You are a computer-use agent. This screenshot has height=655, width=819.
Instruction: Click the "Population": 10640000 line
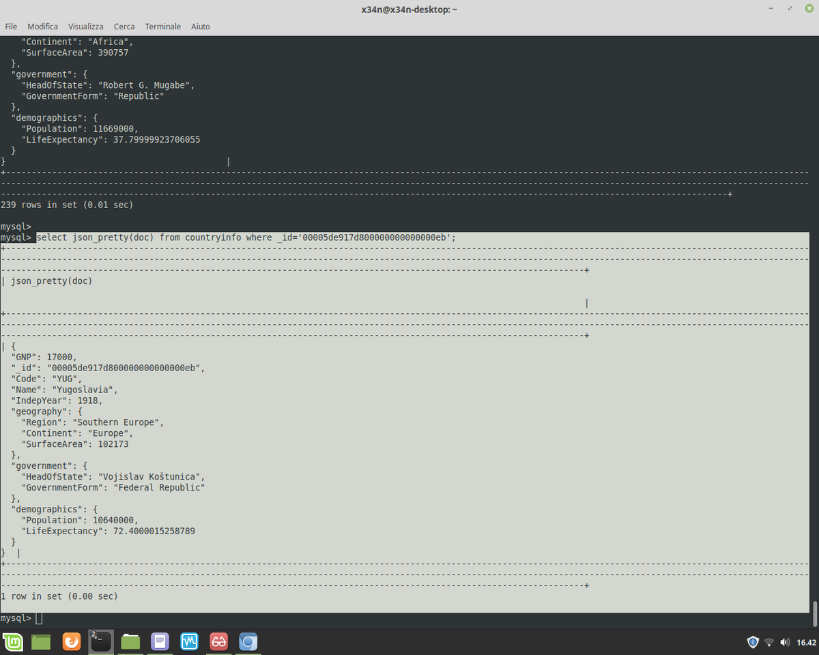(79, 521)
